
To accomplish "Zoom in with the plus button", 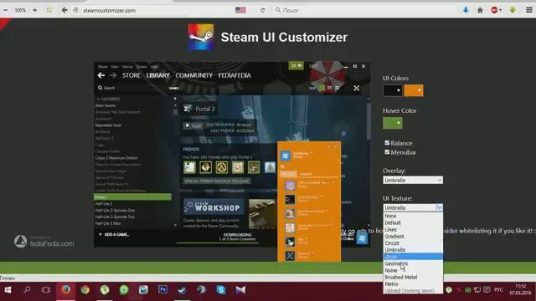I will pos(35,10).
